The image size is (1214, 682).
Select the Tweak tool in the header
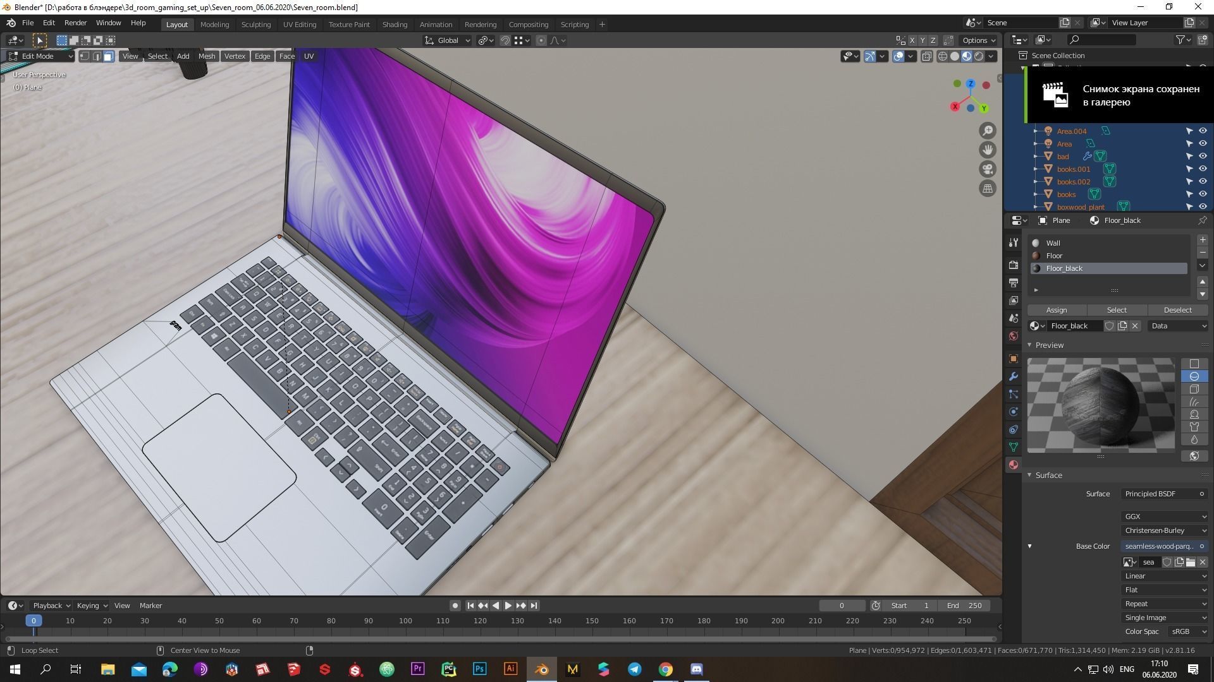point(39,40)
